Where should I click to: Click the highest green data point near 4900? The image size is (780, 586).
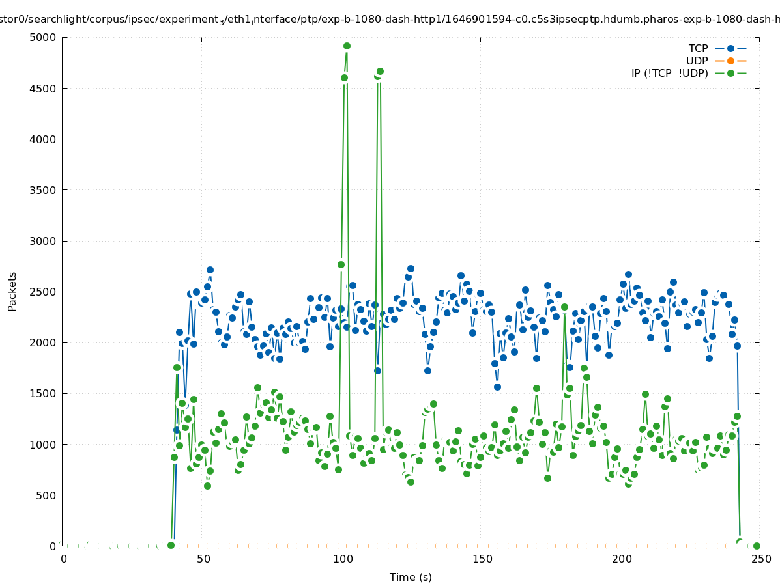pyautogui.click(x=347, y=46)
